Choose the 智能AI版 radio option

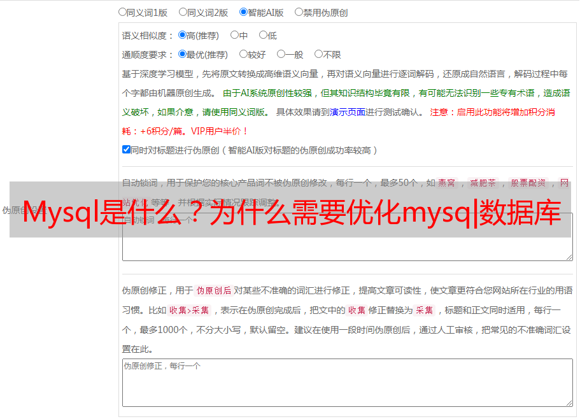[243, 12]
